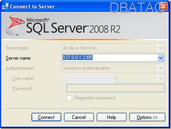171x129 pixels.
Task: Click the Password label
Action: (22, 88)
